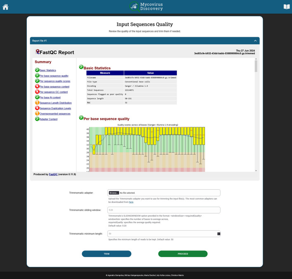Open the documentation book icon

(287, 7)
